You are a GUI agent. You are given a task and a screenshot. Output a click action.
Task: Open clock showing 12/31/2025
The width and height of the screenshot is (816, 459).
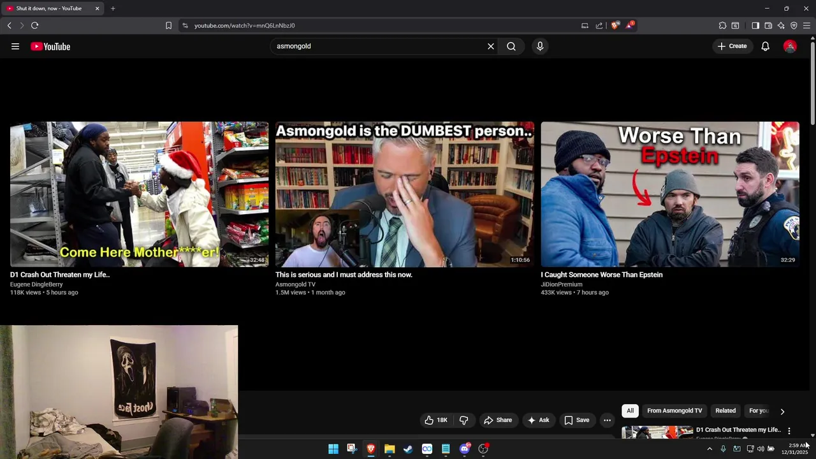point(795,449)
